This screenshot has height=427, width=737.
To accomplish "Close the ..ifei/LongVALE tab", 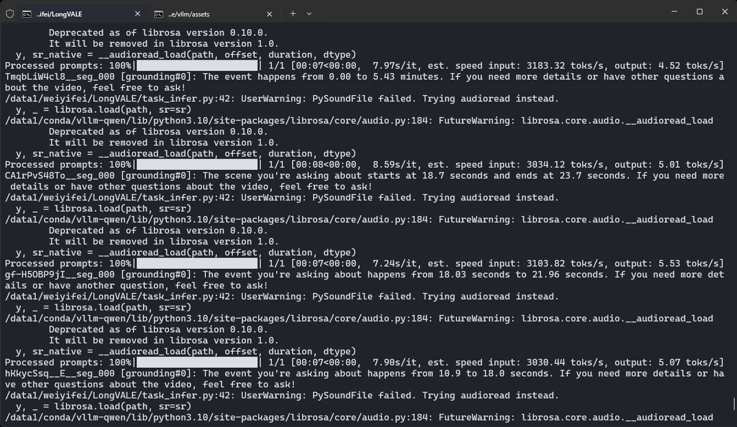I will 137,14.
